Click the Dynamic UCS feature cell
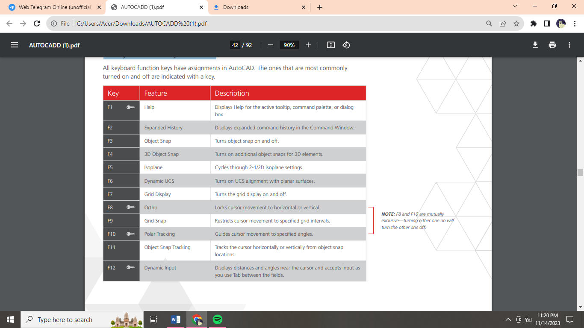This screenshot has height=328, width=584. pos(175,181)
